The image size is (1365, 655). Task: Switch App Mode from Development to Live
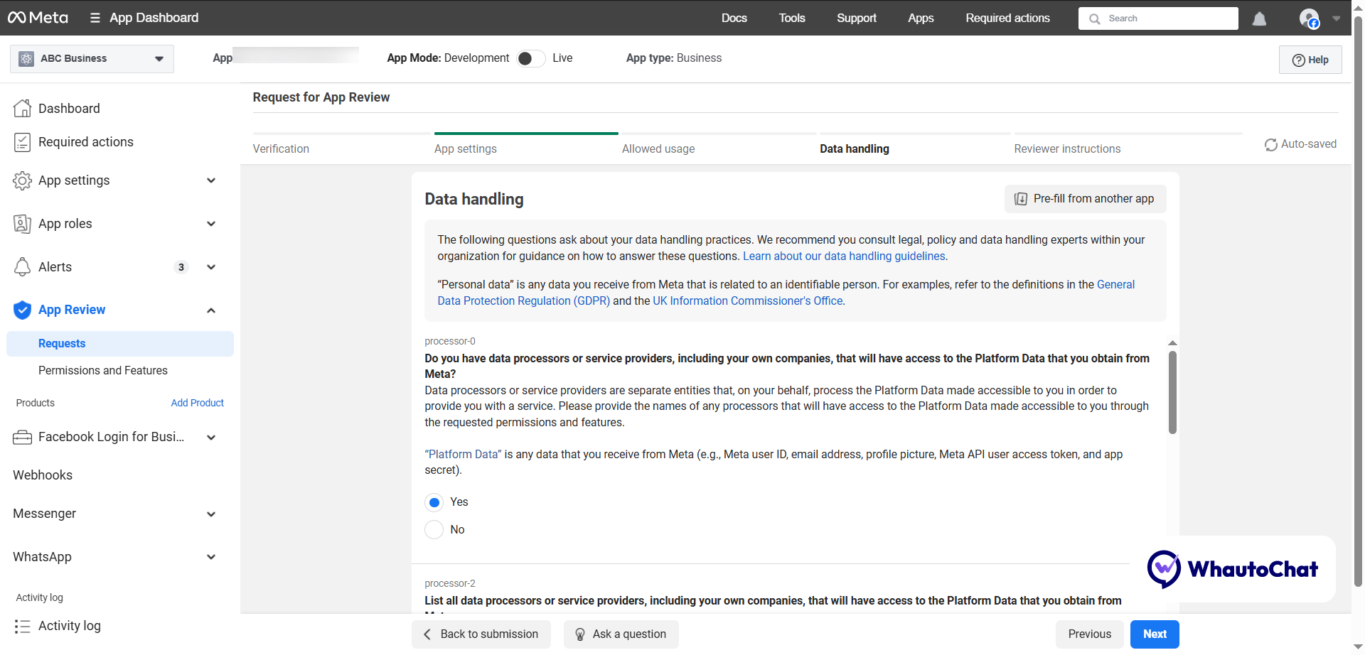click(530, 58)
